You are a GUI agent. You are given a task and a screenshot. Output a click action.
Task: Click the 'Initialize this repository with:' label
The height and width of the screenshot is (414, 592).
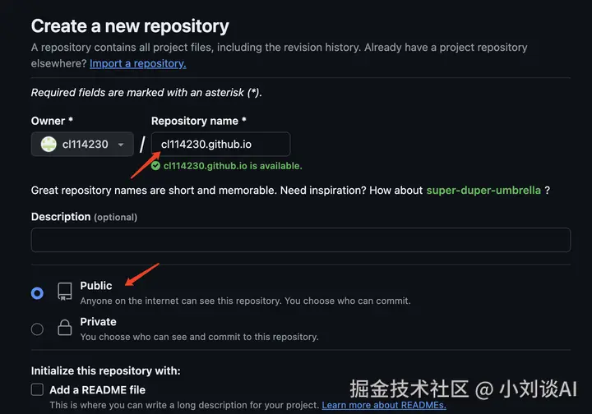[106, 370]
